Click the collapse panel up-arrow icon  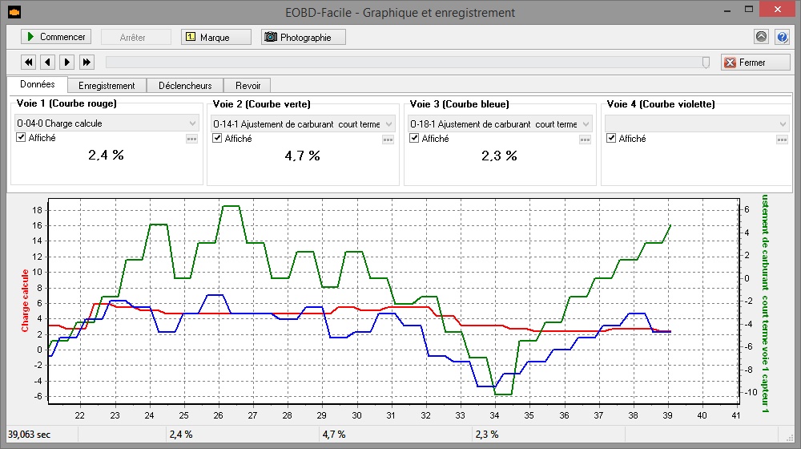[761, 37]
